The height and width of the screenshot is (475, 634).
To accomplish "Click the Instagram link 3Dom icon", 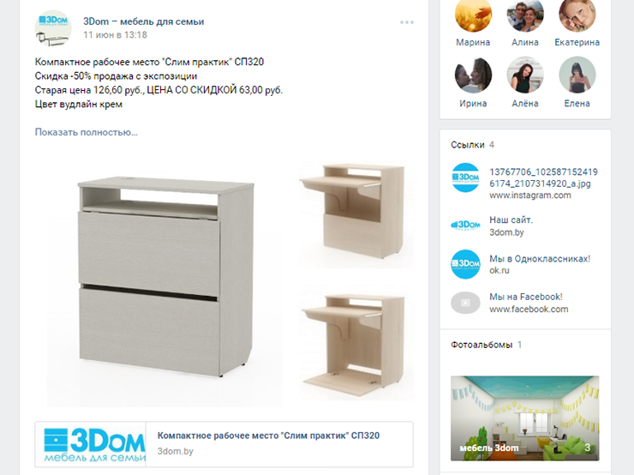I will [465, 177].
